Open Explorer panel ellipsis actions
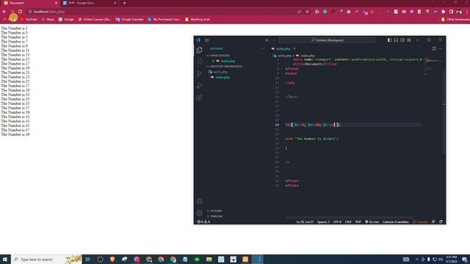Viewport: 470px width, 264px height. pyautogui.click(x=263, y=48)
